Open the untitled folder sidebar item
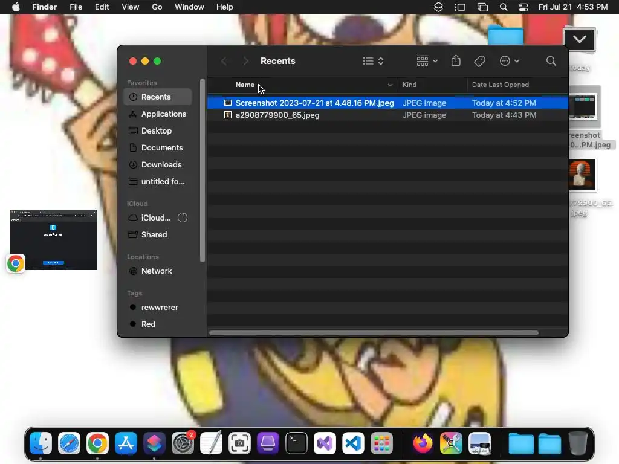619x464 pixels. 158,182
